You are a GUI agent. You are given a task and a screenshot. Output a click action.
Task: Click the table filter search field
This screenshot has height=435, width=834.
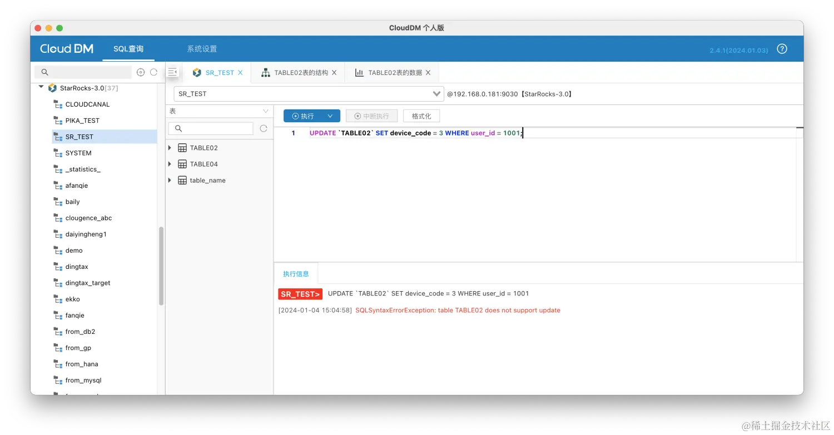(211, 128)
